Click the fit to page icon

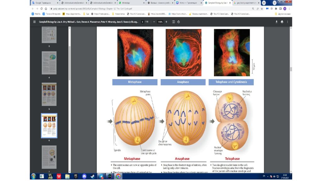click(x=173, y=22)
